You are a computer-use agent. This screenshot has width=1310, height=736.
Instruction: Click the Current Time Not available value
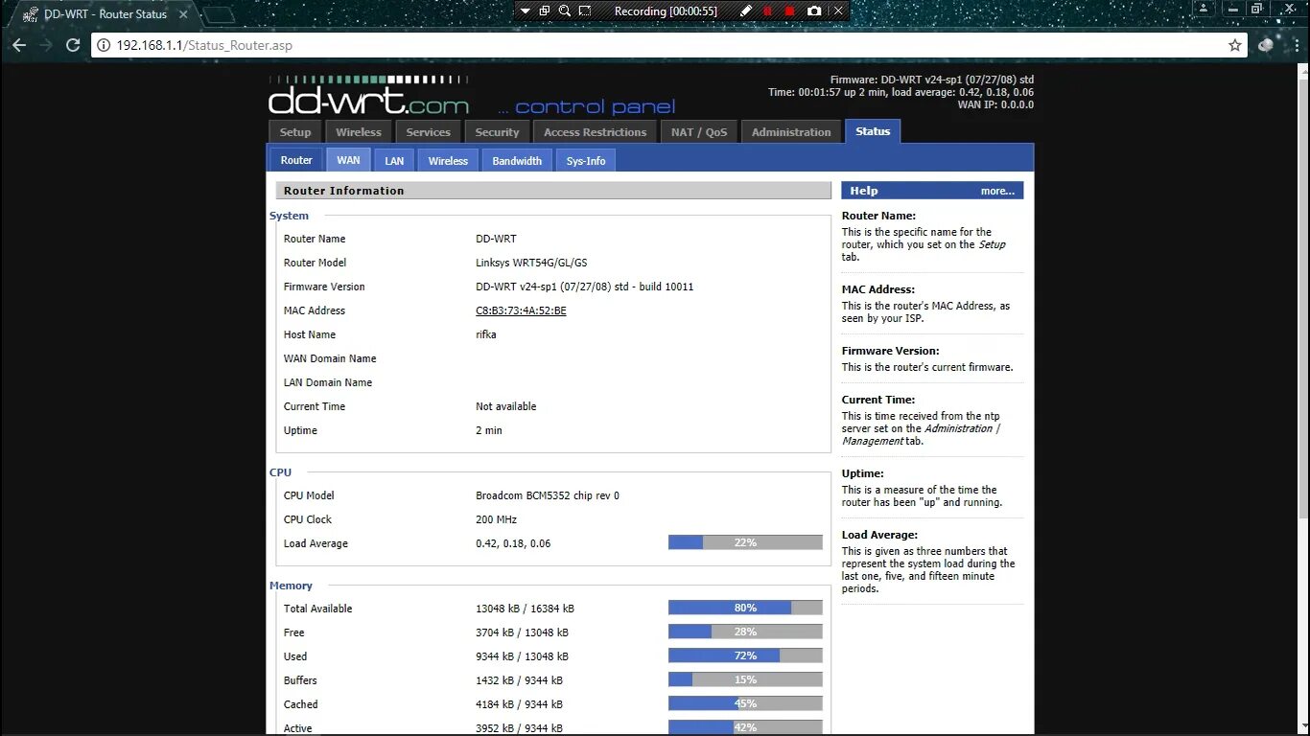tap(506, 406)
